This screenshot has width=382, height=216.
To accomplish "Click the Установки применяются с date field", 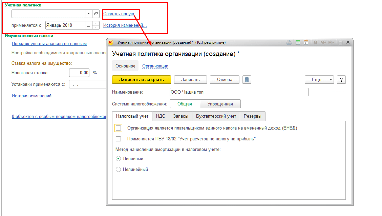I will point(88,84).
